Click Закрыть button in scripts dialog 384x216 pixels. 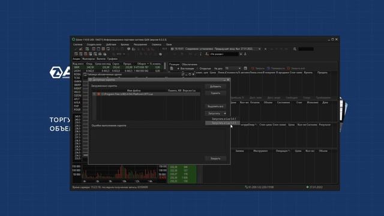pos(215,158)
